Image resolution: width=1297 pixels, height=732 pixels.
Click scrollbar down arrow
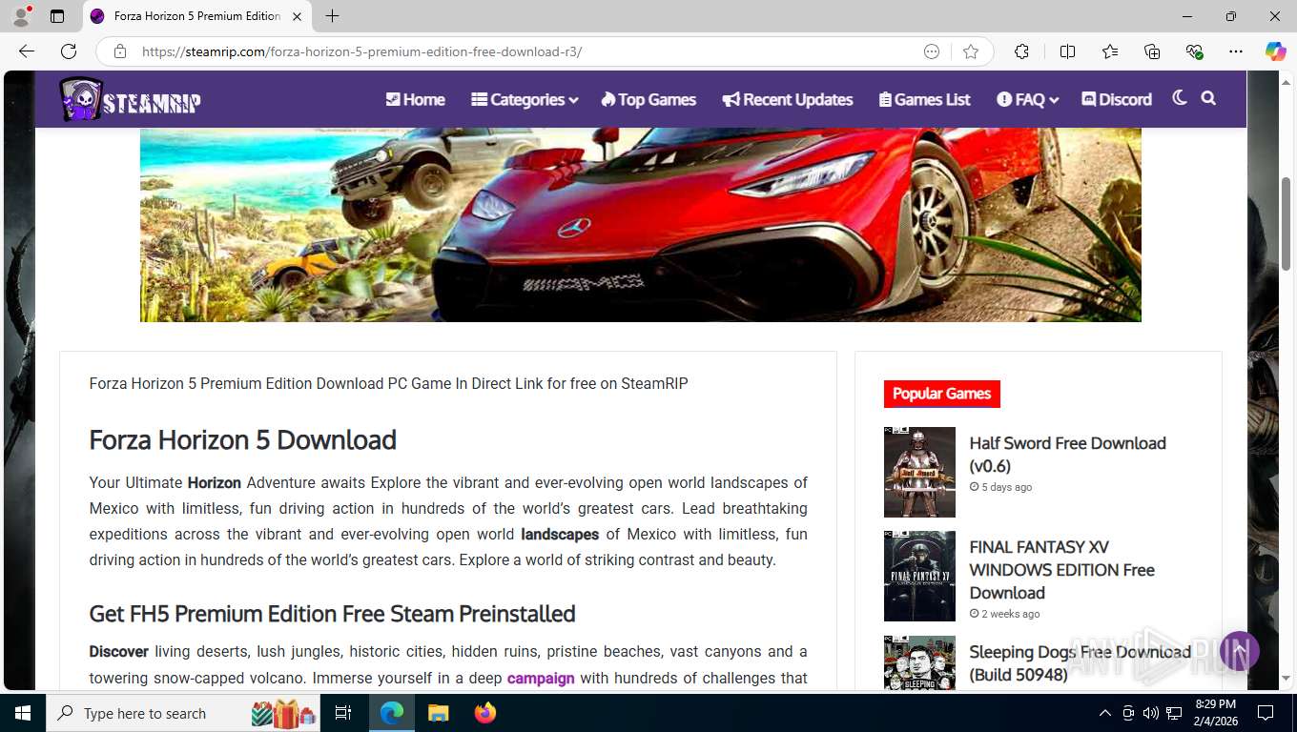pyautogui.click(x=1287, y=679)
